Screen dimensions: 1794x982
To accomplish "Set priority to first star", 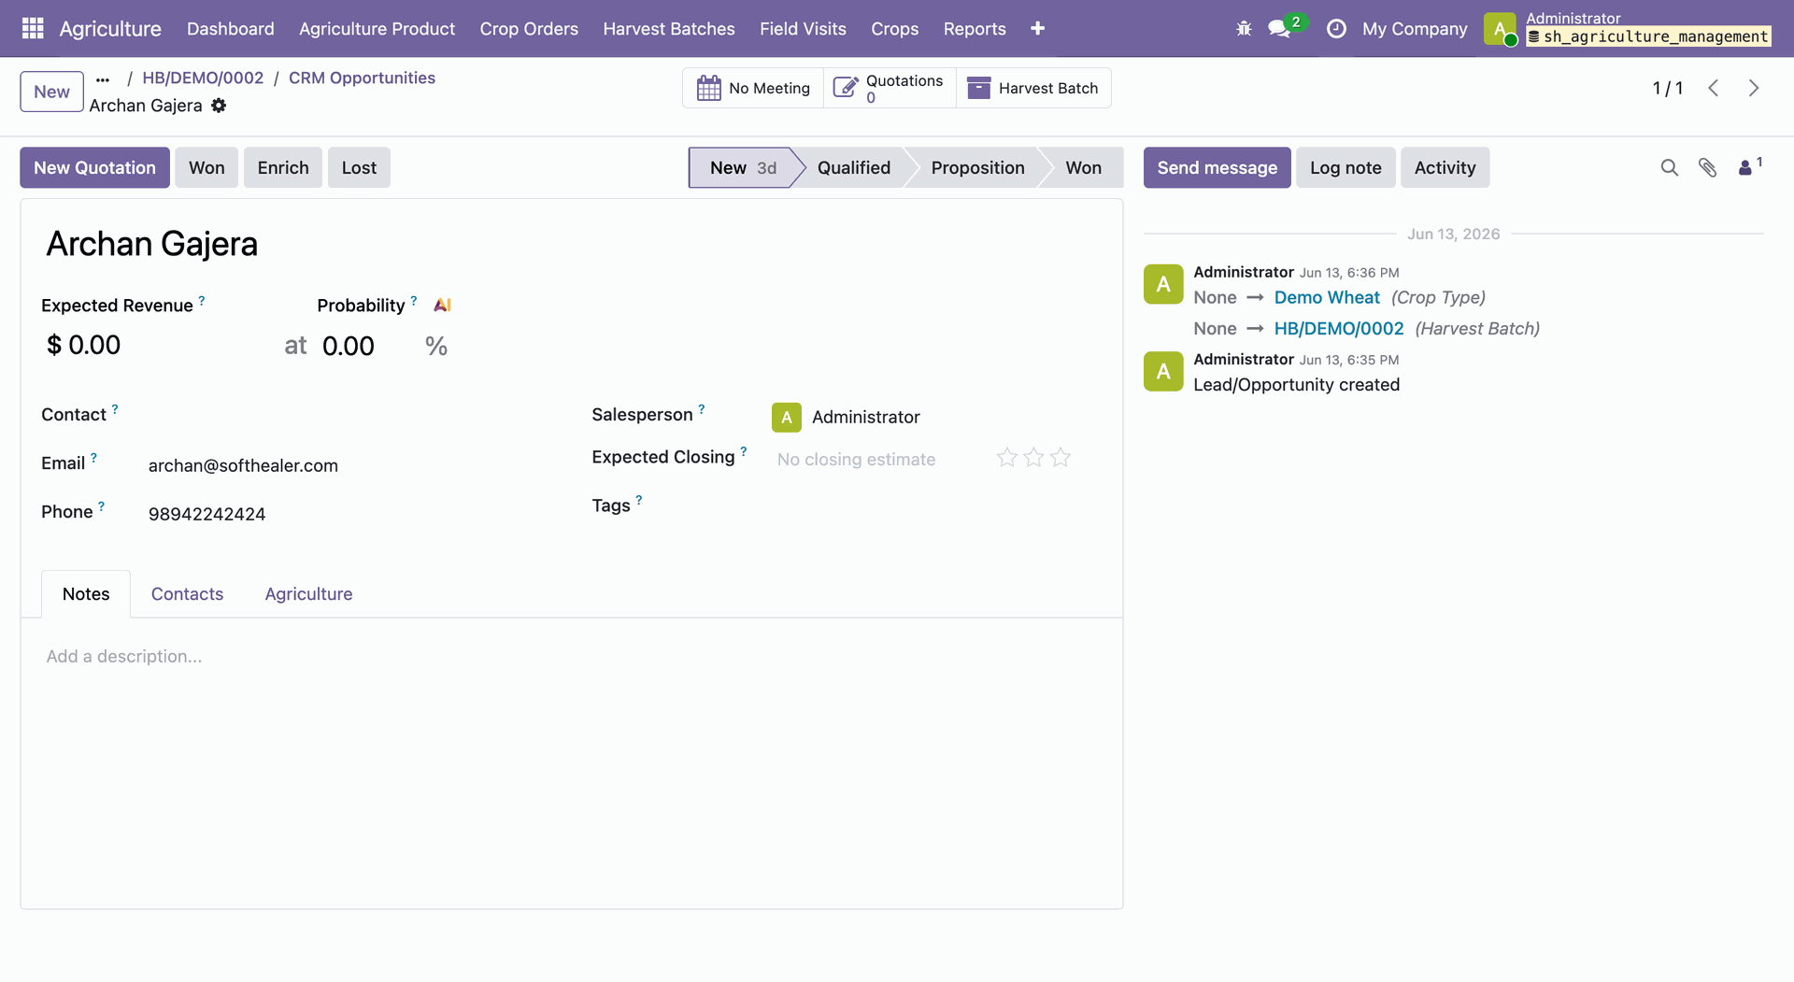I will (x=1006, y=458).
